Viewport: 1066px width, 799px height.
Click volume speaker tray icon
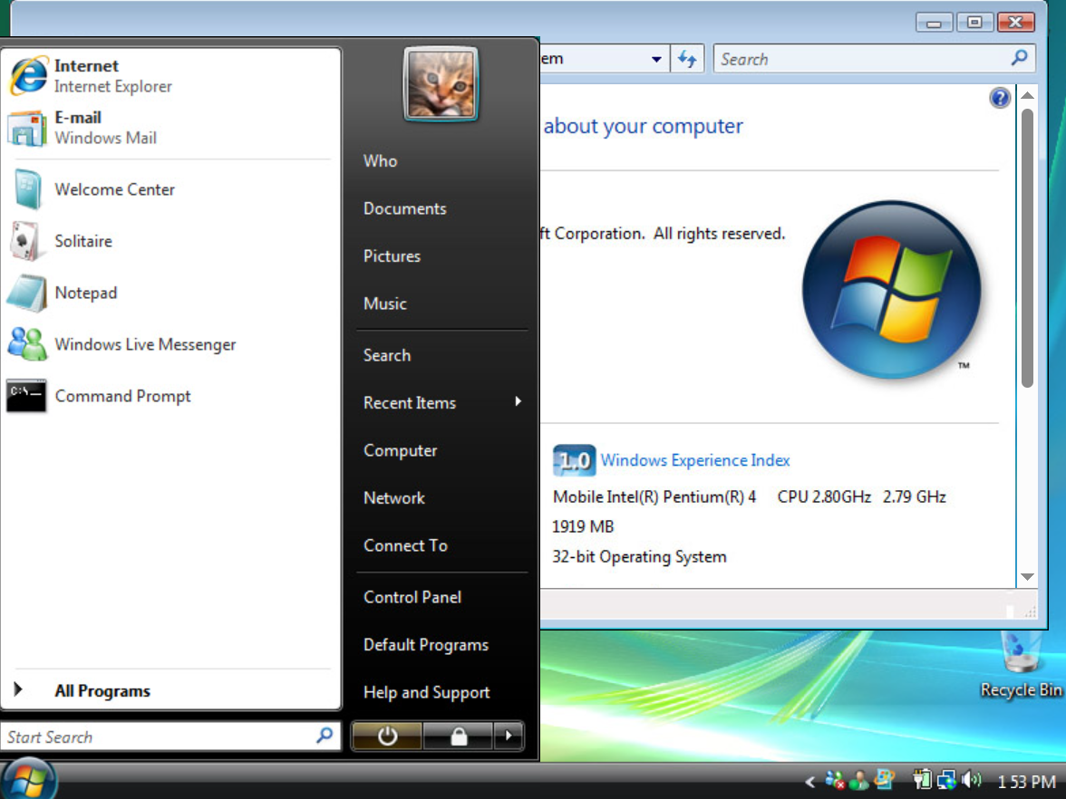(x=972, y=780)
